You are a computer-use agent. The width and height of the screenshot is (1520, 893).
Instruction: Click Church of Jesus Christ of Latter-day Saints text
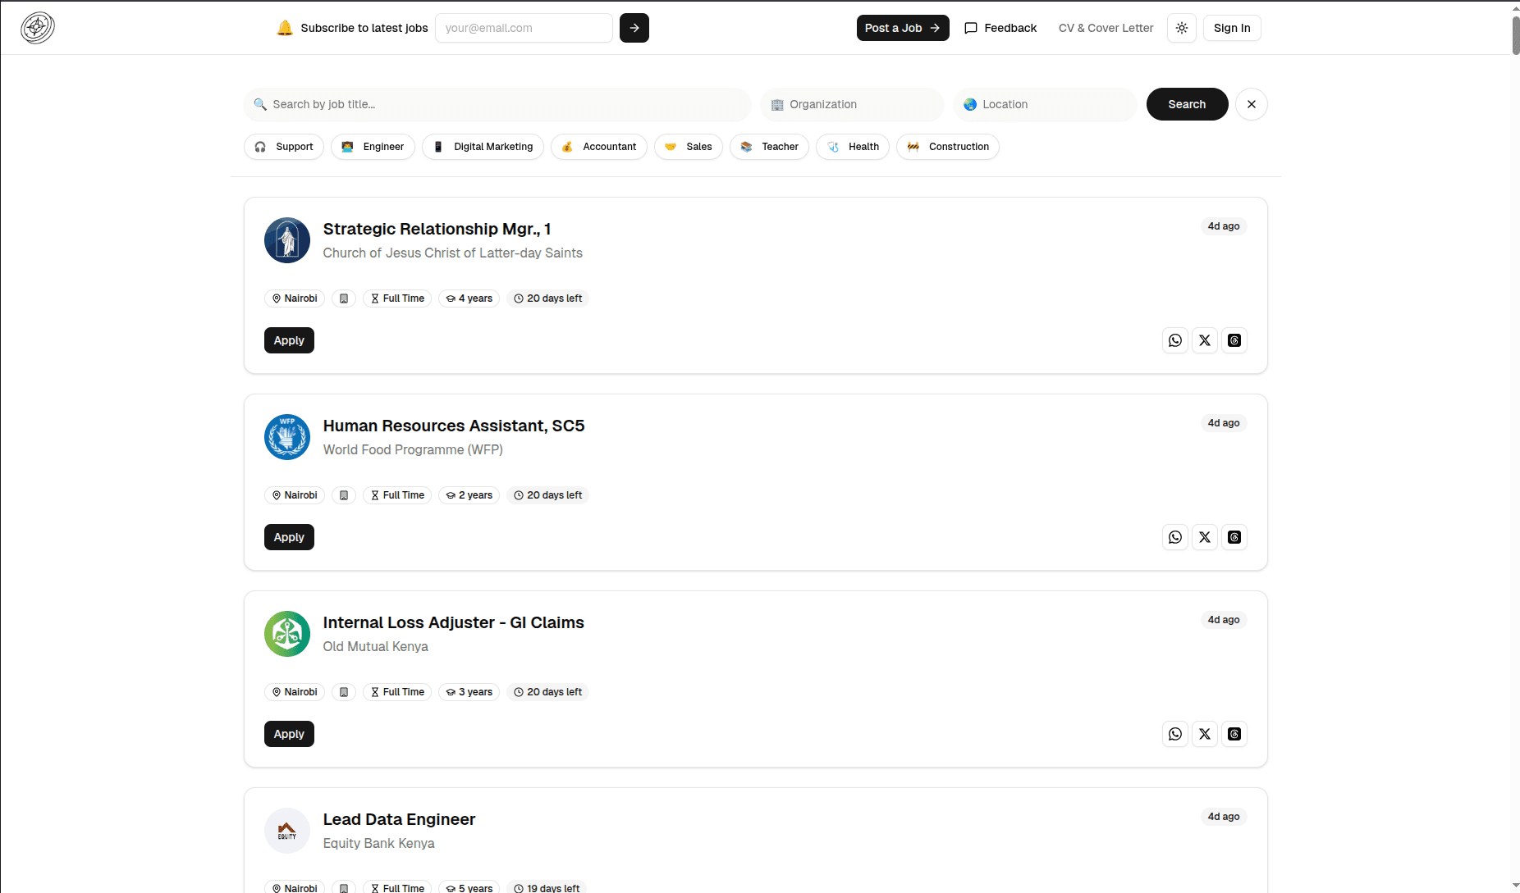pos(453,253)
